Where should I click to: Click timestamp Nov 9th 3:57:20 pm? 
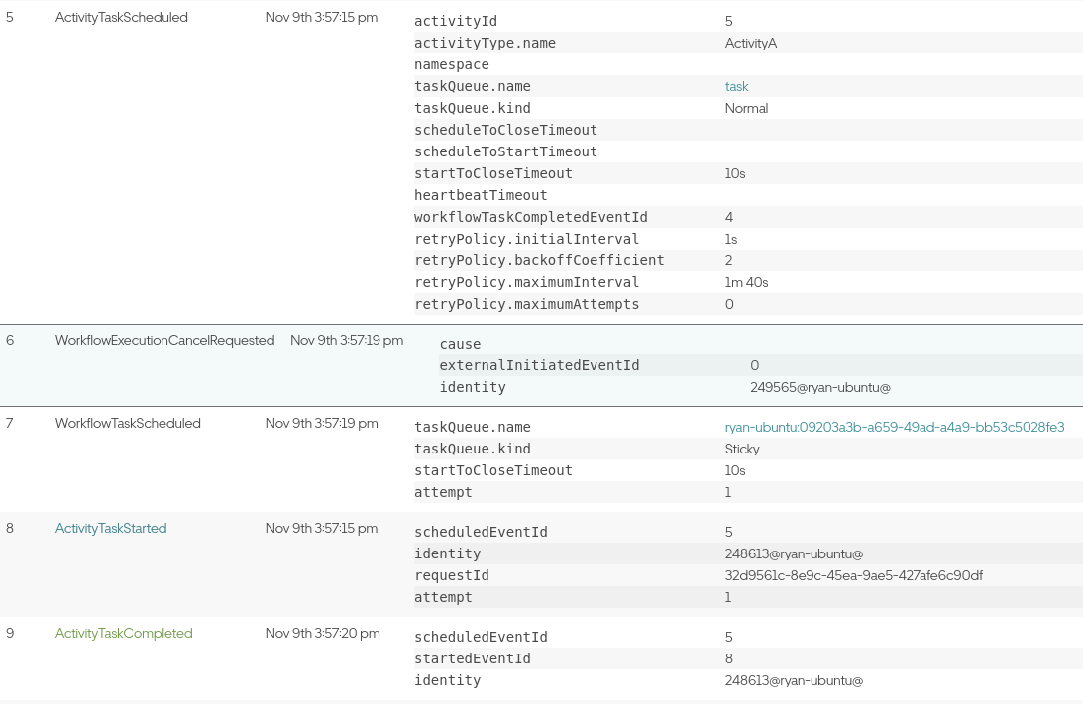pos(323,633)
